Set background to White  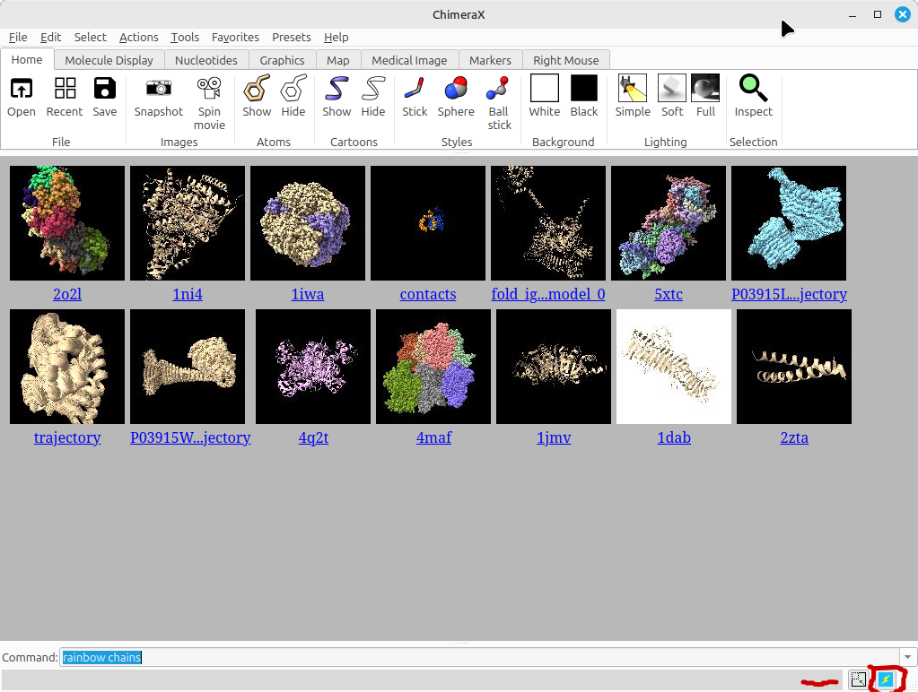coord(545,89)
